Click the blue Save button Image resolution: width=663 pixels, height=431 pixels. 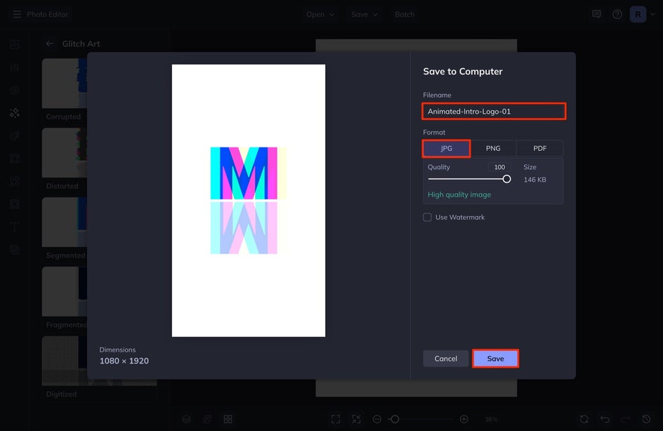pyautogui.click(x=496, y=359)
